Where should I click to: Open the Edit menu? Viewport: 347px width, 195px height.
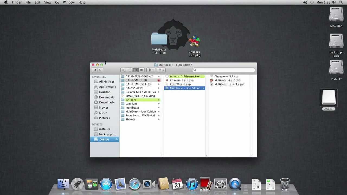click(37, 2)
